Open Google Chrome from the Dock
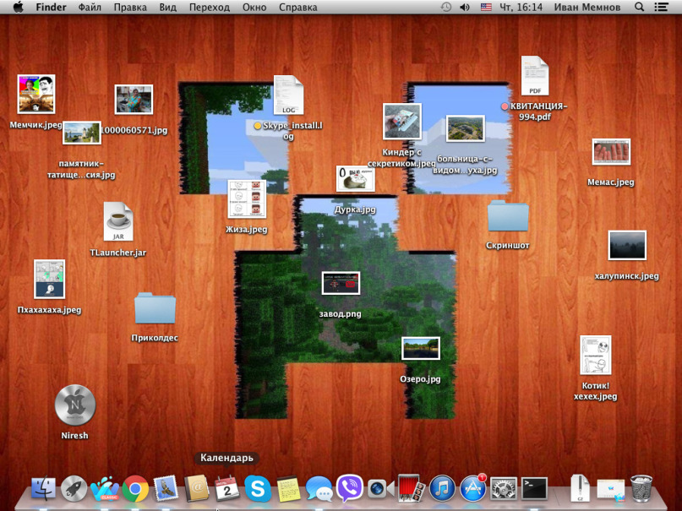682x511 pixels. pos(135,488)
